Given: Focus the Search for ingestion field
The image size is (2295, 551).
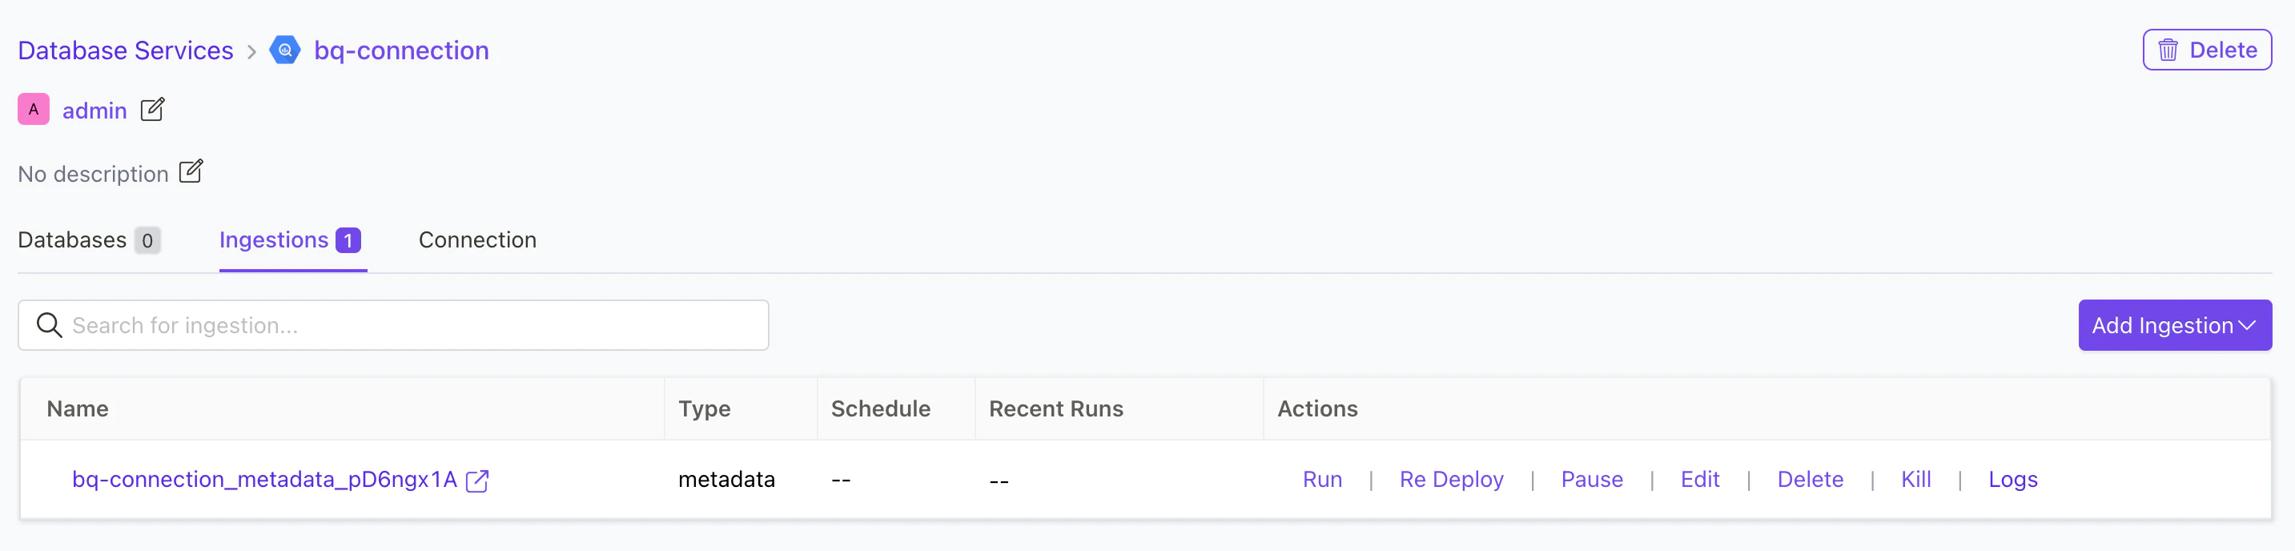Looking at the screenshot, I should coord(393,325).
